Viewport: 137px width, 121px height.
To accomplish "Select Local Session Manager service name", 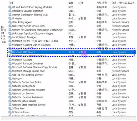I will (x=24, y=37).
